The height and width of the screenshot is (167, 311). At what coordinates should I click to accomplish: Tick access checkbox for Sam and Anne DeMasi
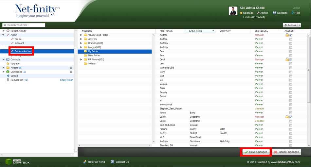(x=291, y=125)
